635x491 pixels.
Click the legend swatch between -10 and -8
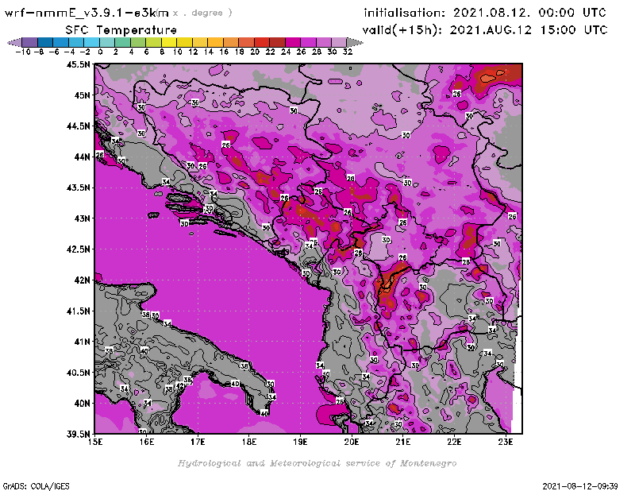(x=29, y=42)
